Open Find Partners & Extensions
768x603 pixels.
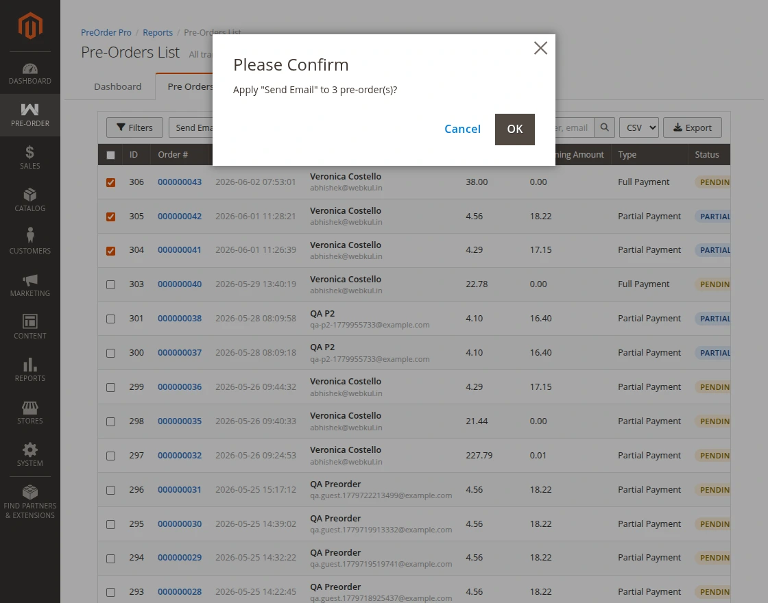[30, 502]
